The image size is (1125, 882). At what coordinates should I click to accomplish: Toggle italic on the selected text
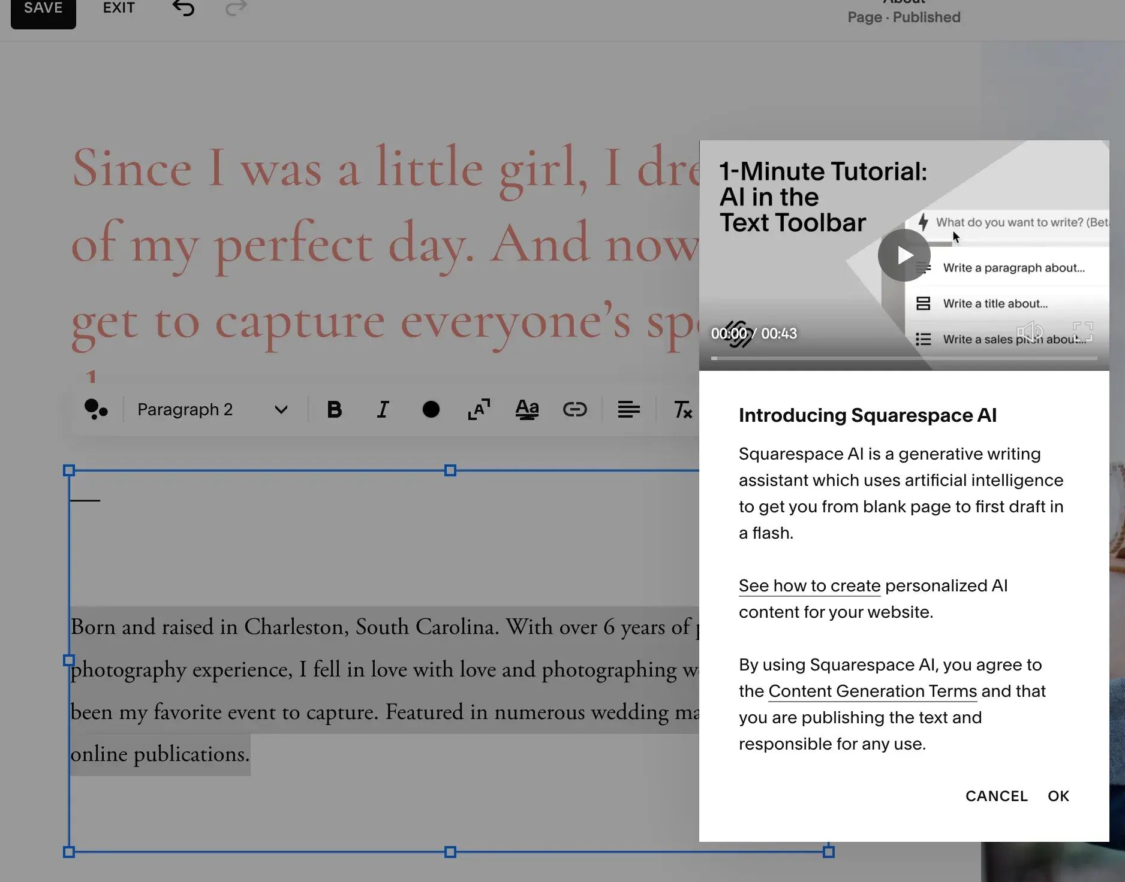point(382,409)
